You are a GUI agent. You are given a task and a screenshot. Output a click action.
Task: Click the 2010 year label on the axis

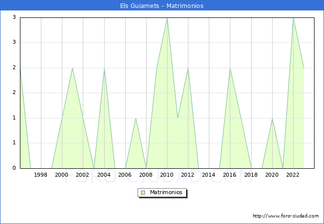tap(167, 175)
